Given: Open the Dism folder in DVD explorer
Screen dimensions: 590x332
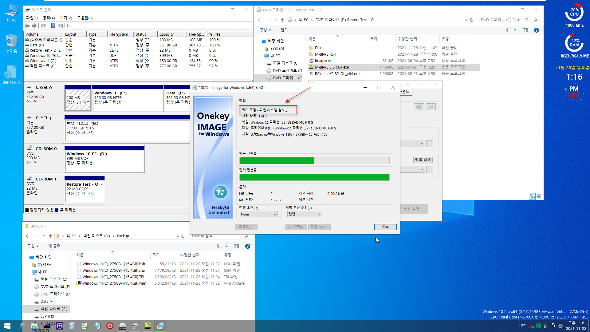Looking at the screenshot, I should coord(319,48).
